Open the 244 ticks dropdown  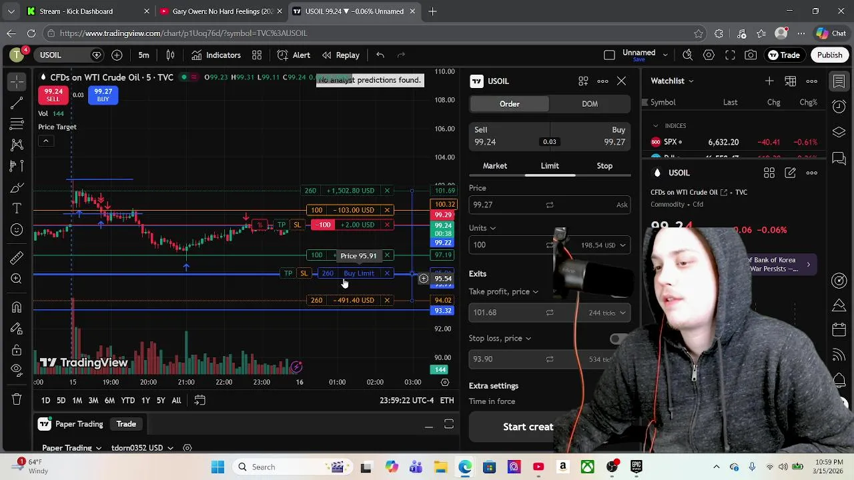[607, 313]
